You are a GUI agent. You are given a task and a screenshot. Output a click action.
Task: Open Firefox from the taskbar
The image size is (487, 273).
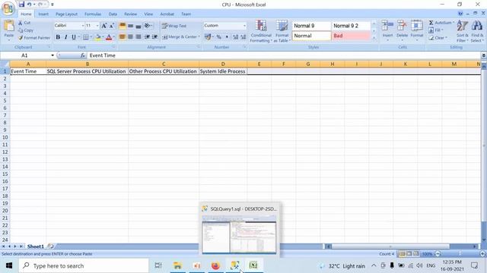215,265
